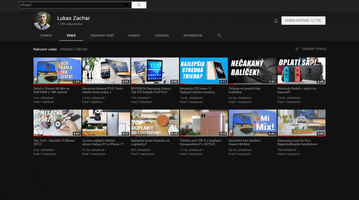The width and height of the screenshot is (359, 200).
Task: Click title Nintendo Switch - oplatí sa kupovať
Action: (296, 90)
